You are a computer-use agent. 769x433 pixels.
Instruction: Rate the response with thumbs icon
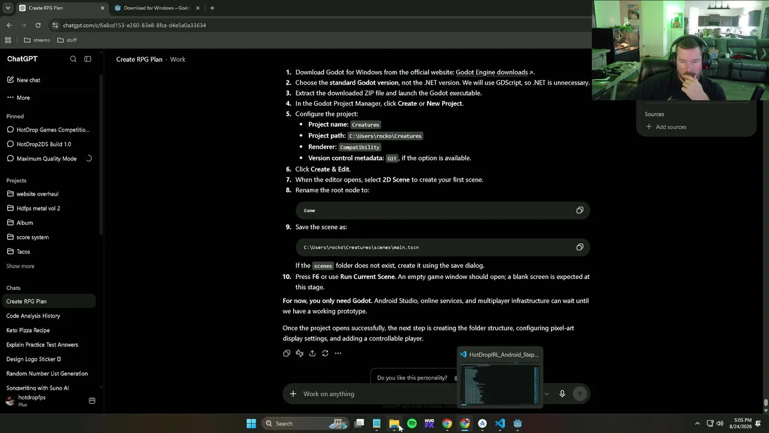(299, 353)
